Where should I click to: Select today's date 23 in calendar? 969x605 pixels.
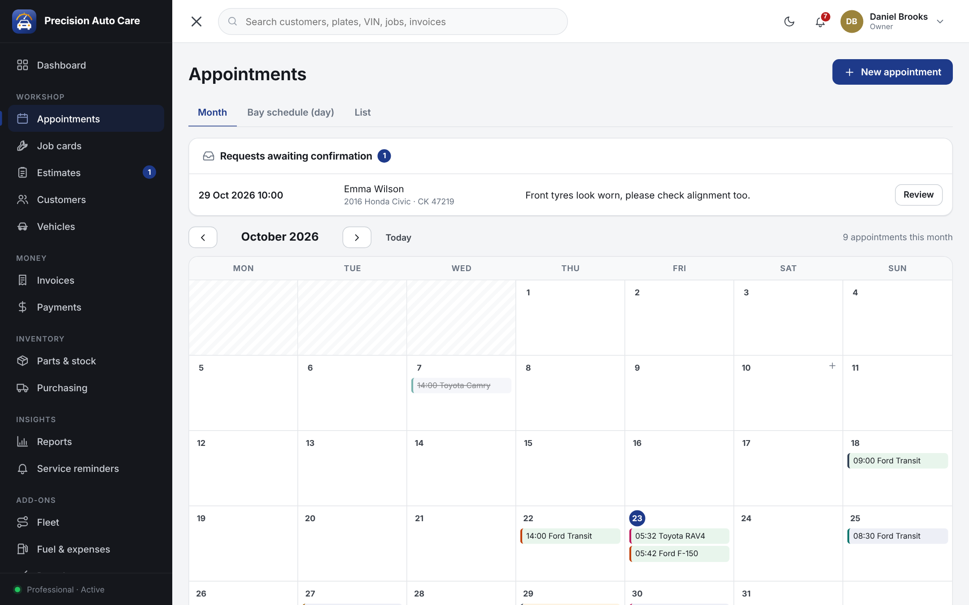[637, 518]
